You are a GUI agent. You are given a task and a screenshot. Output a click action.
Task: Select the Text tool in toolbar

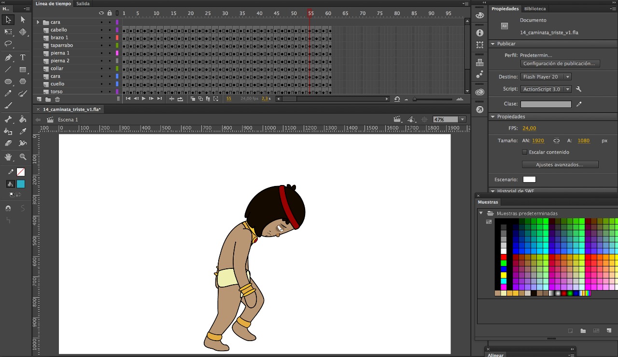point(23,57)
